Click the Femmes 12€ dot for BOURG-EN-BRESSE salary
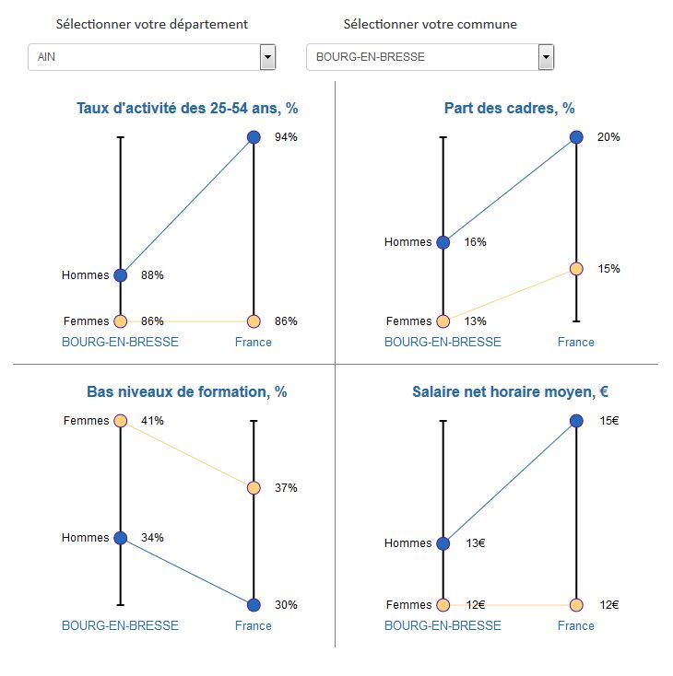This screenshot has height=676, width=673. (443, 605)
